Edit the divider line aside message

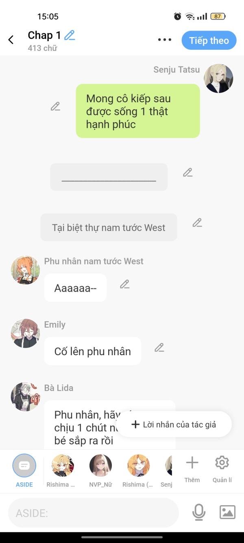tap(187, 172)
